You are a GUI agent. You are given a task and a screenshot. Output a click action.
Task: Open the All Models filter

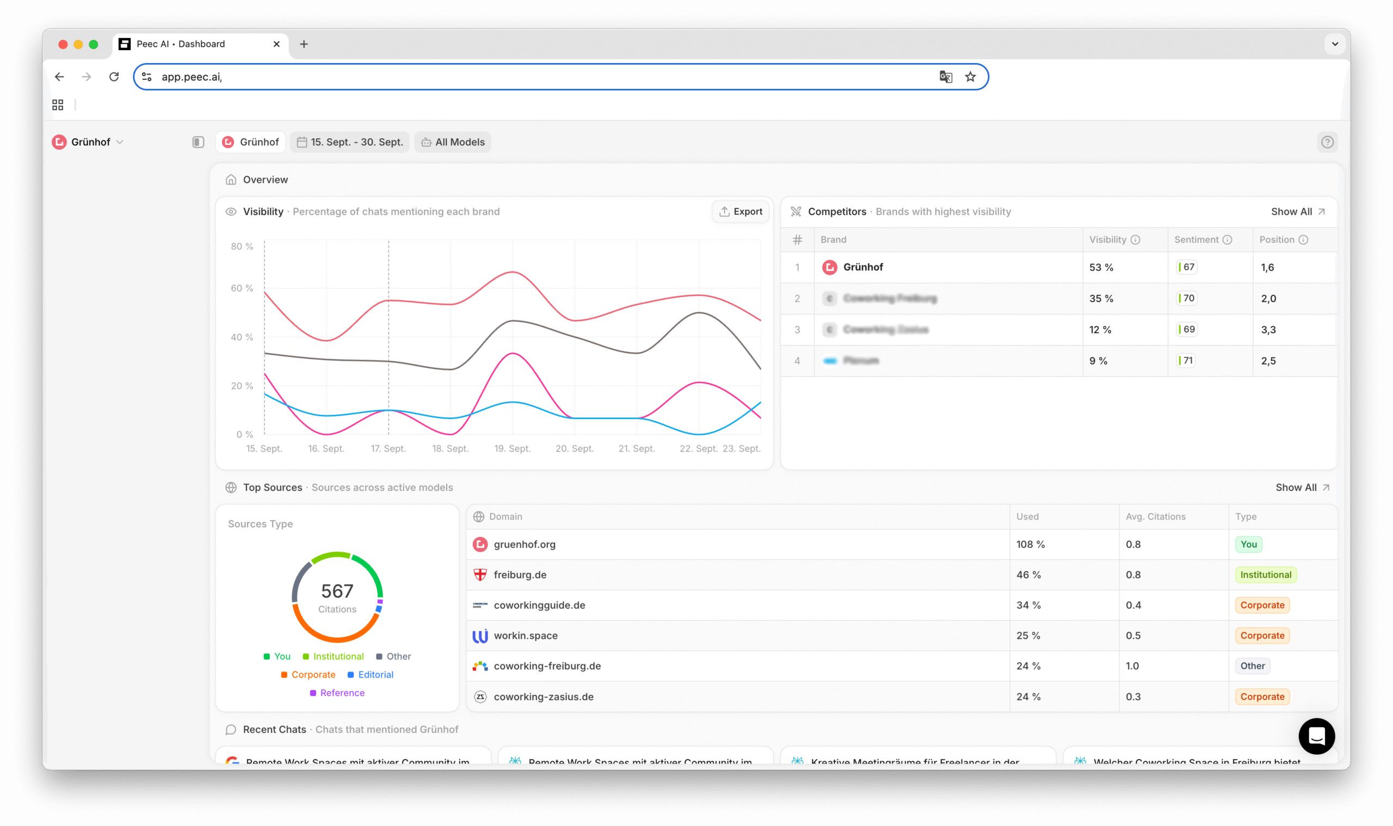pos(453,142)
